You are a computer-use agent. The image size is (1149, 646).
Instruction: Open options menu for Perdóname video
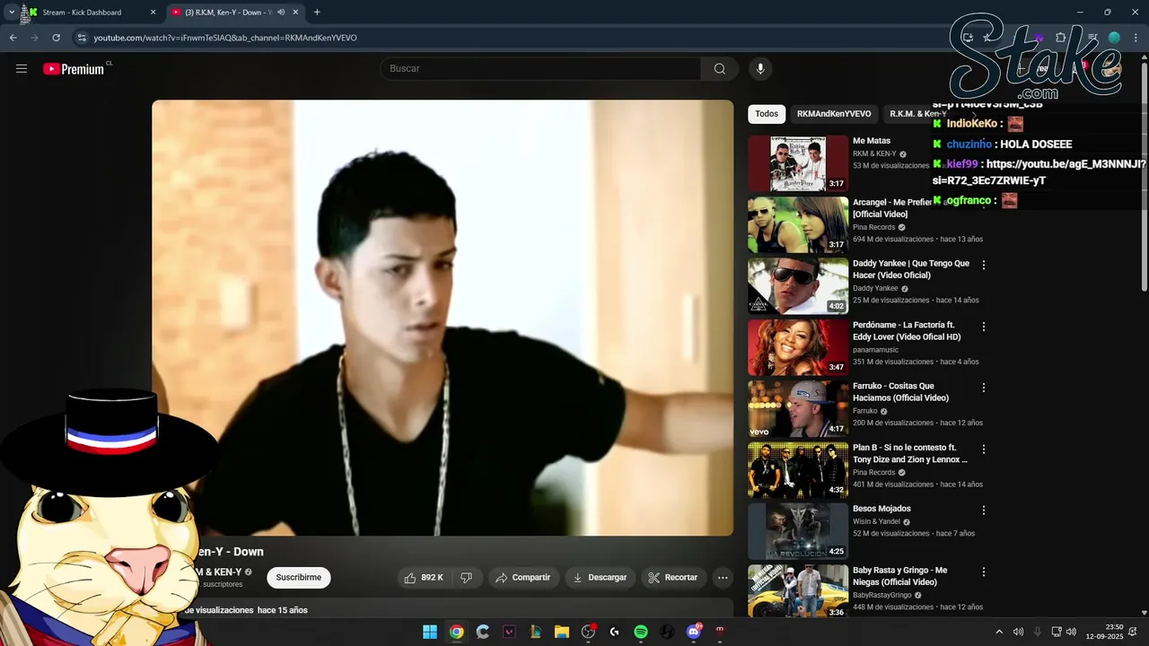pyautogui.click(x=984, y=327)
